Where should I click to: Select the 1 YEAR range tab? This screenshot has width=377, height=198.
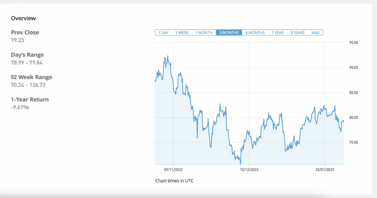click(x=278, y=33)
